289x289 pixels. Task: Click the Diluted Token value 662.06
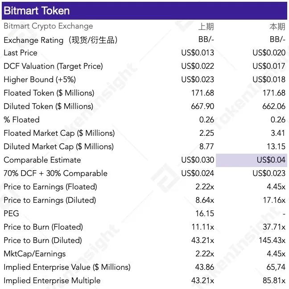(x=274, y=106)
